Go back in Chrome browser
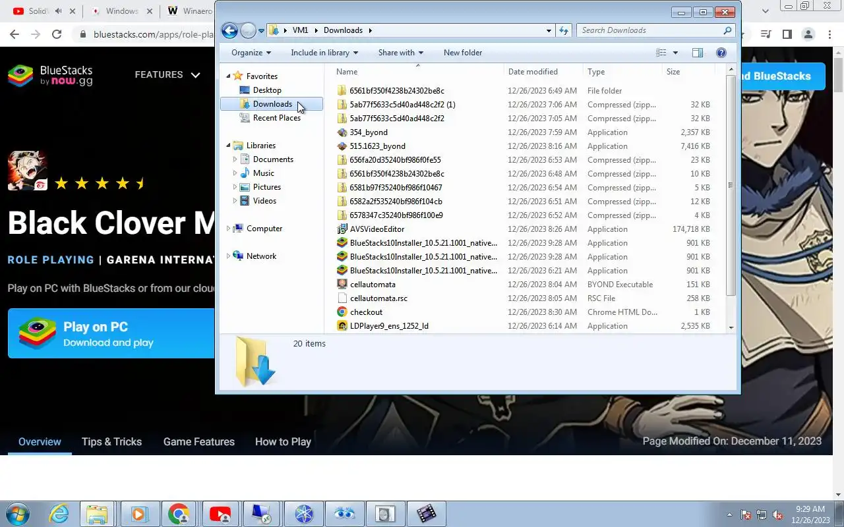The height and width of the screenshot is (527, 844). click(x=15, y=34)
